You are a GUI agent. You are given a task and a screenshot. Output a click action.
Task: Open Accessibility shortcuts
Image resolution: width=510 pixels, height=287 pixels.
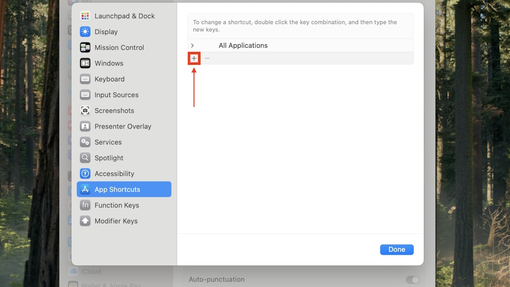point(124,173)
